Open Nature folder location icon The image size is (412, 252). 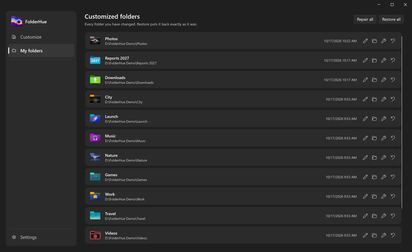374,158
